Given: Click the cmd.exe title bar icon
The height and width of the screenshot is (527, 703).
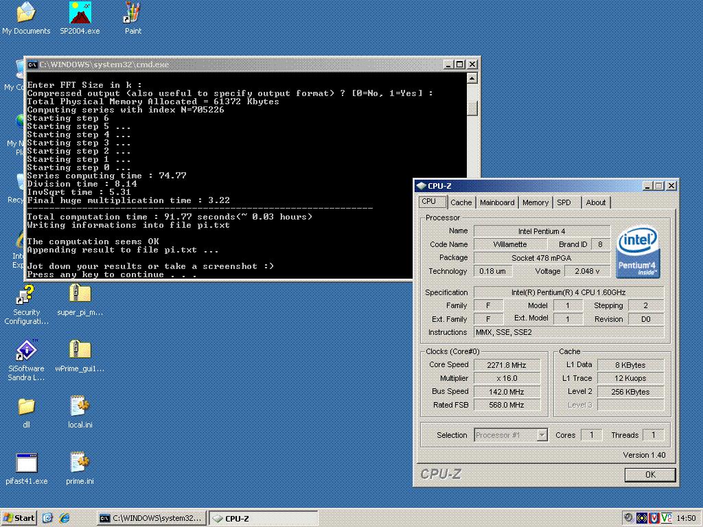Looking at the screenshot, I should 32,65.
